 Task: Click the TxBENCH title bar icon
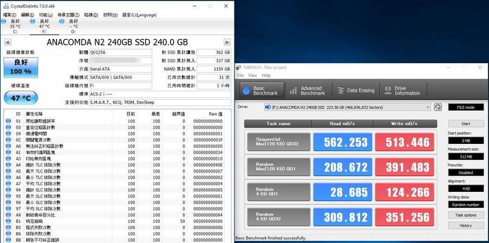[239, 67]
